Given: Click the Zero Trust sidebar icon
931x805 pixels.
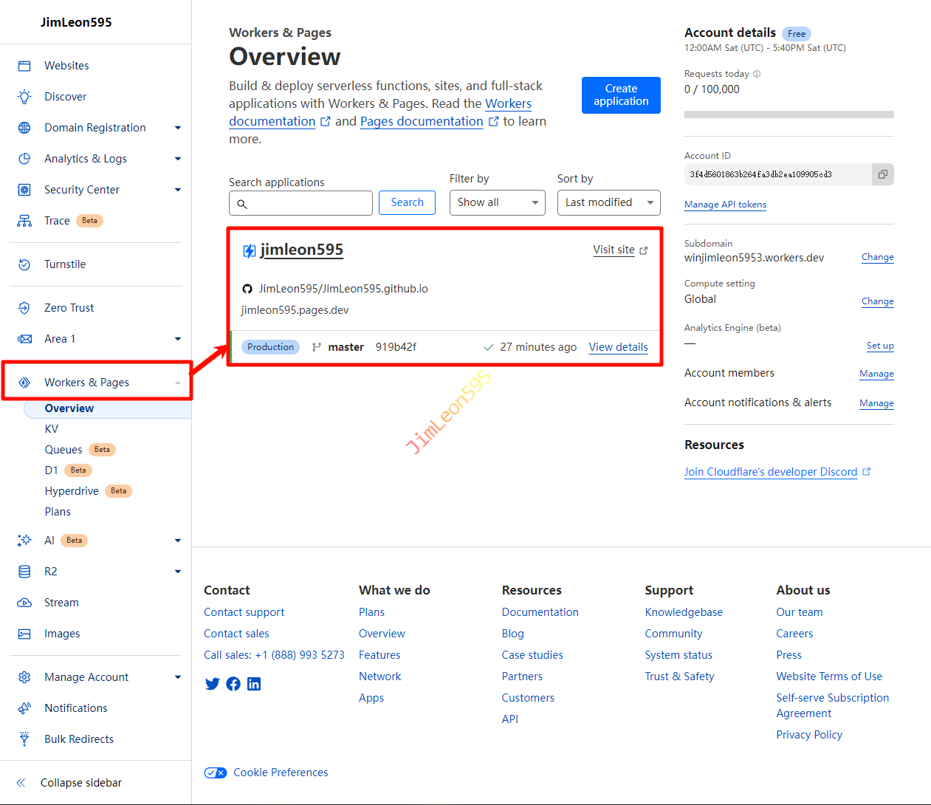Looking at the screenshot, I should [24, 308].
